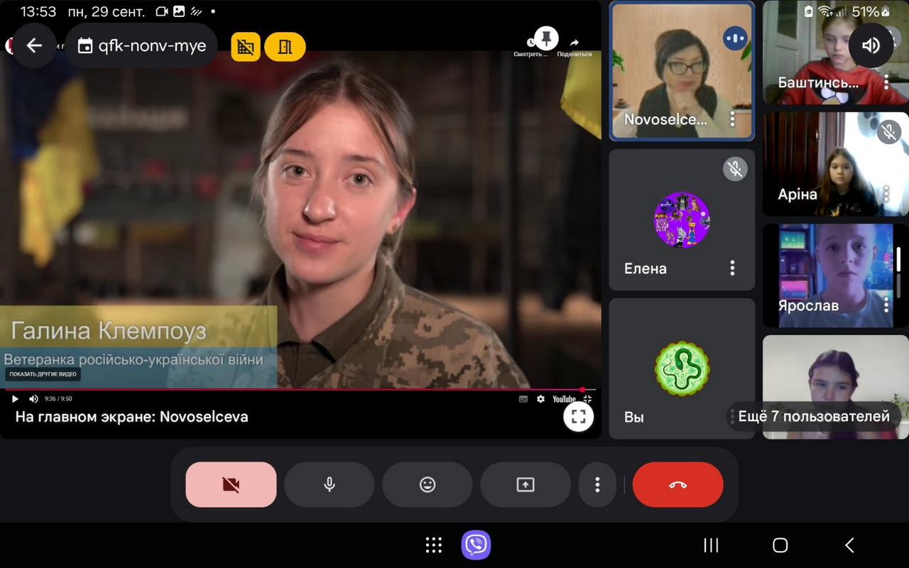Image resolution: width=909 pixels, height=568 pixels.
Task: Enter full screen for the presentation
Action: [x=578, y=417]
